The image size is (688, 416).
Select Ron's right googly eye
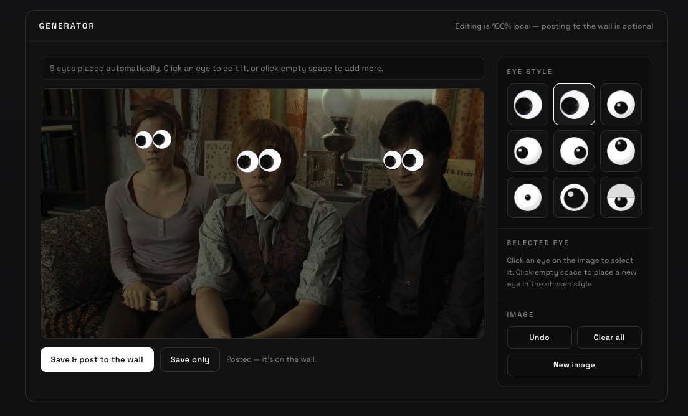tap(269, 161)
